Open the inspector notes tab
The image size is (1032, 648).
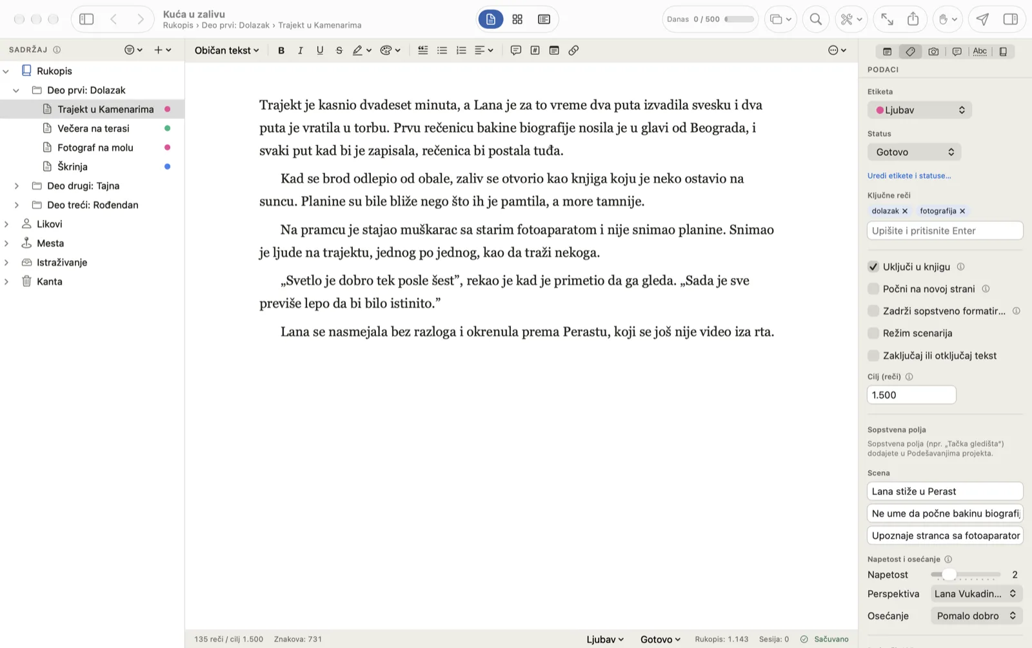pyautogui.click(x=887, y=52)
